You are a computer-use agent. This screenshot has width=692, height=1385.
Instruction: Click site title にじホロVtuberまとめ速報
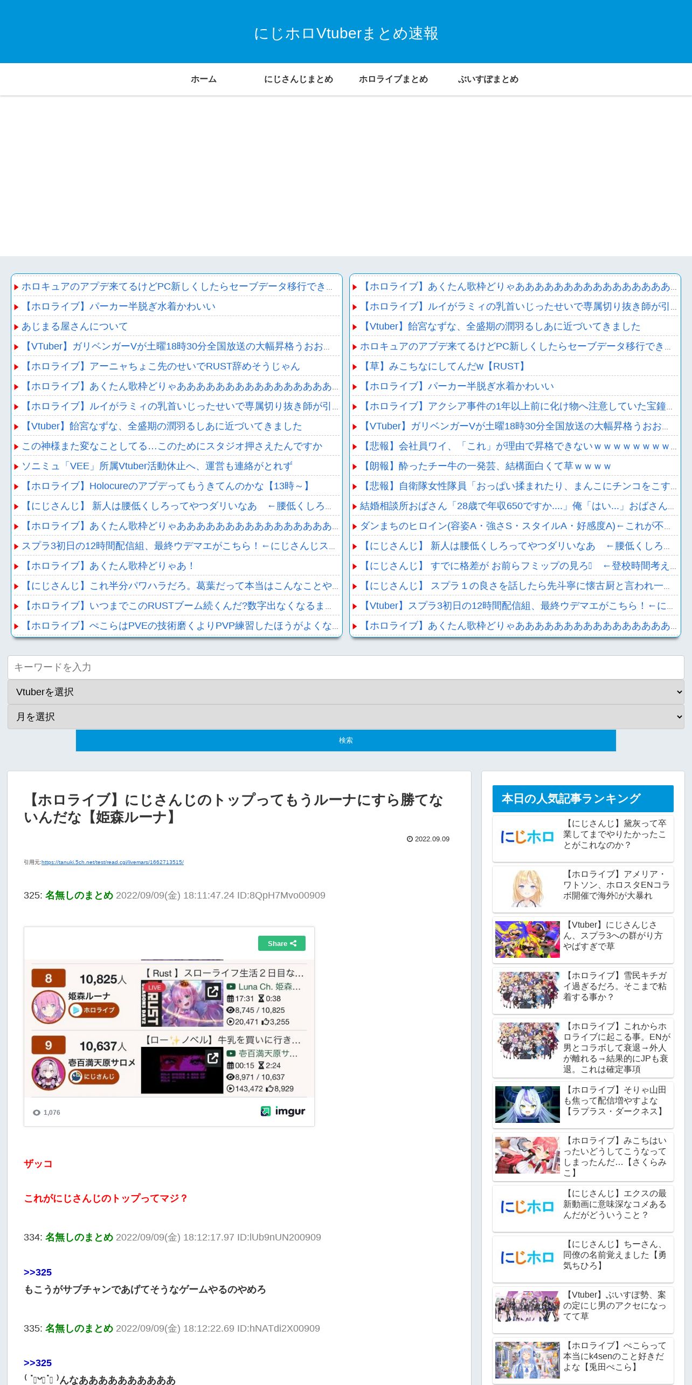pyautogui.click(x=346, y=33)
